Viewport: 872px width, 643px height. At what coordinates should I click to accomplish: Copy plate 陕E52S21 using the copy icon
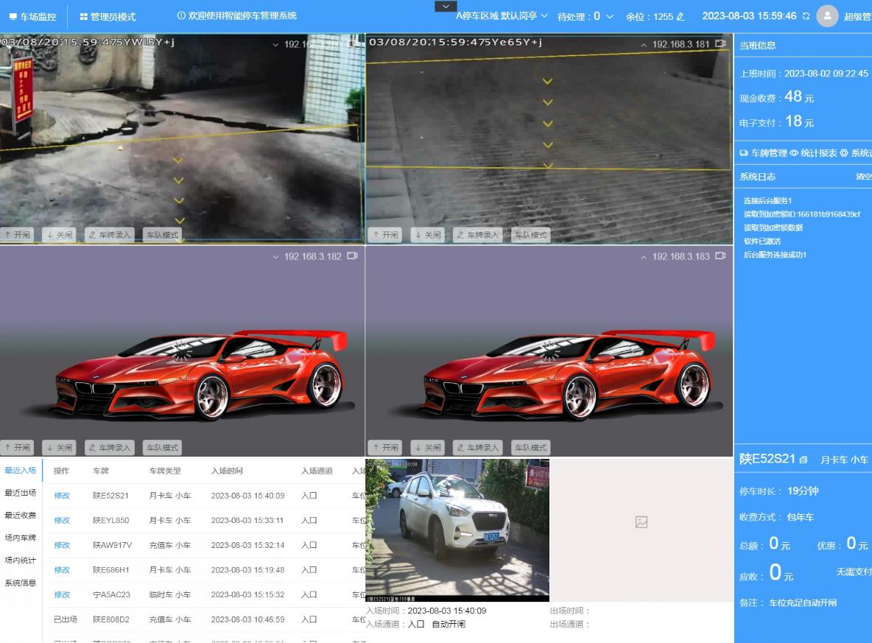tap(803, 460)
